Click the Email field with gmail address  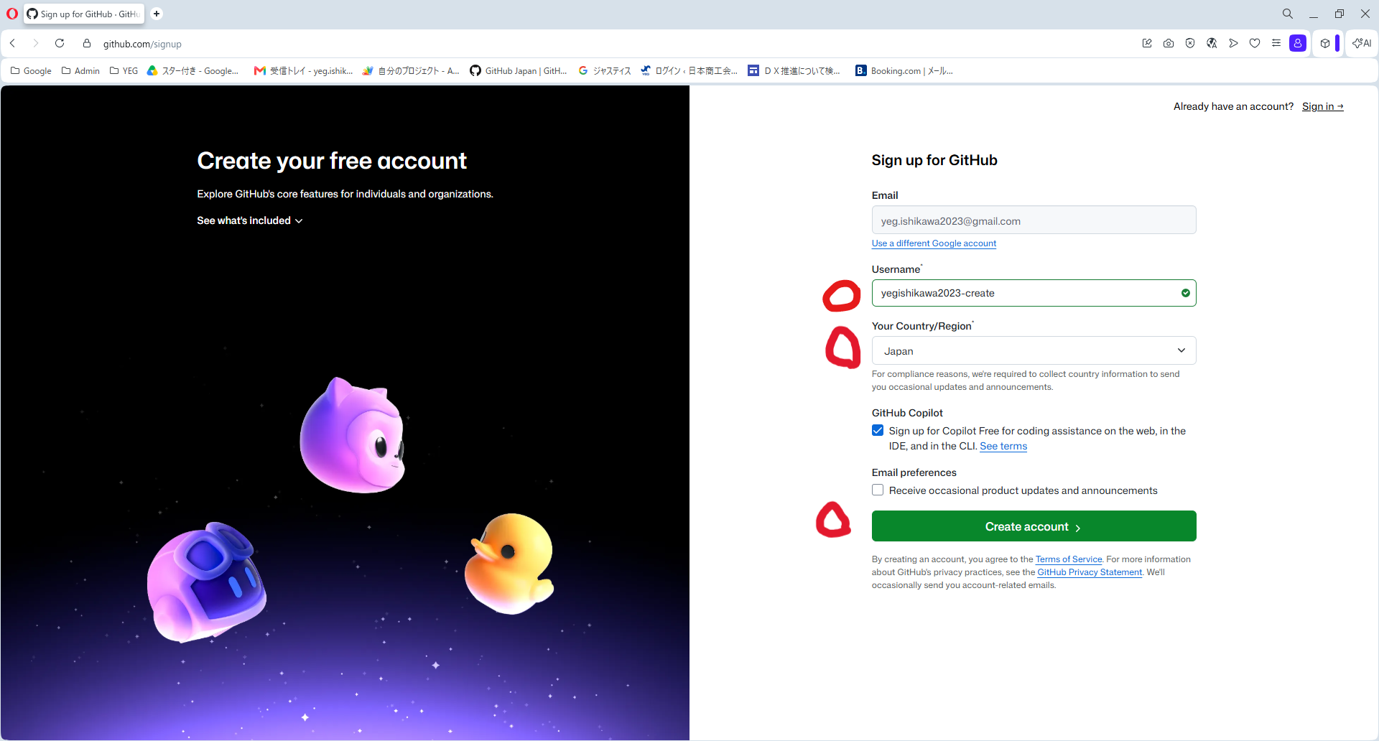1034,220
